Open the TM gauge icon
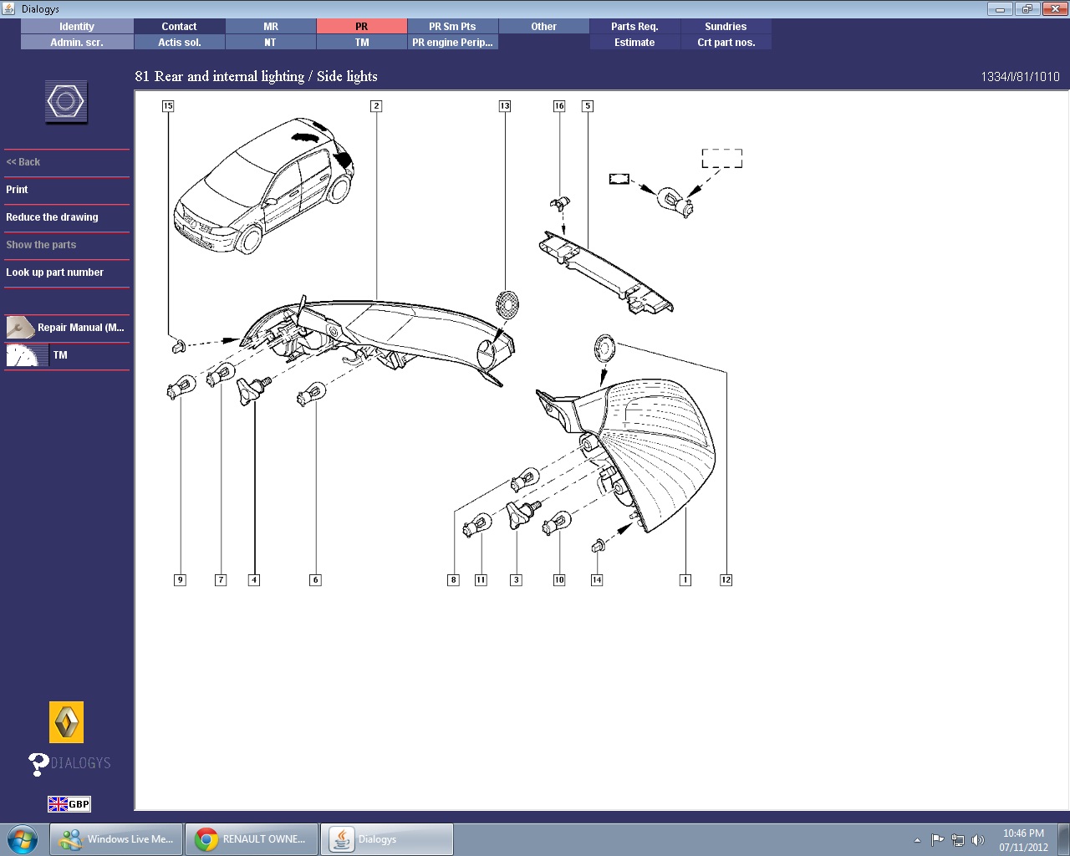This screenshot has height=856, width=1070. (x=27, y=355)
